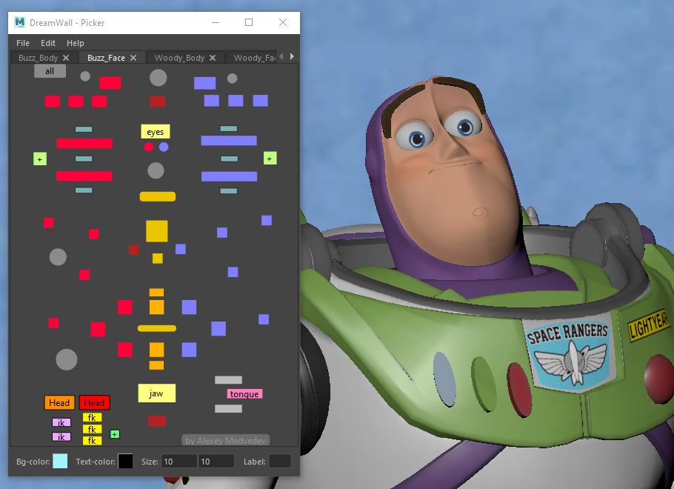Open the Text-color swatch
This screenshot has width=674, height=489.
point(125,461)
